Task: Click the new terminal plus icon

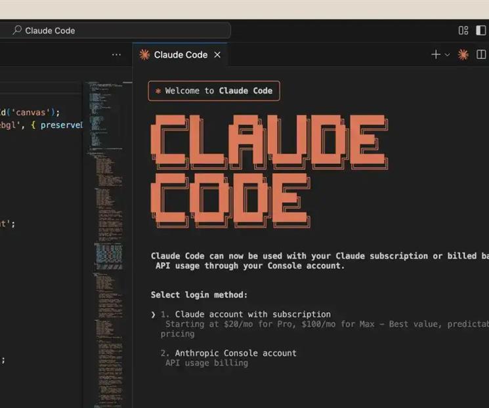Action: [436, 54]
